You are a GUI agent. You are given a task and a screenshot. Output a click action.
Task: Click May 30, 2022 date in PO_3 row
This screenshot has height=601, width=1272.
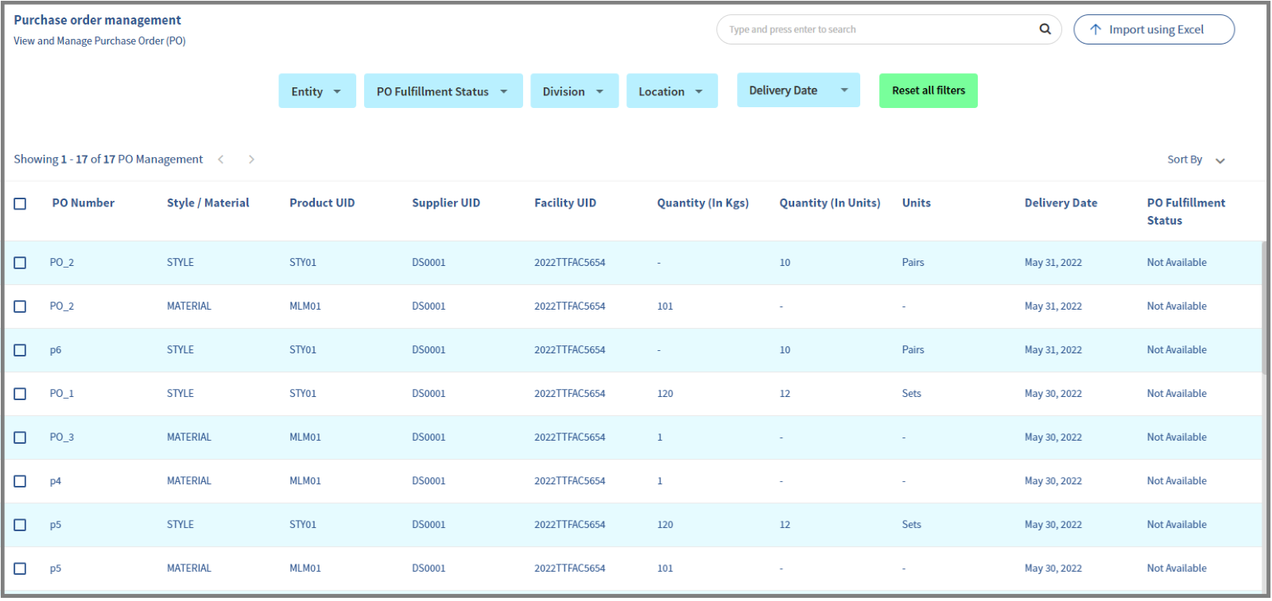1053,437
